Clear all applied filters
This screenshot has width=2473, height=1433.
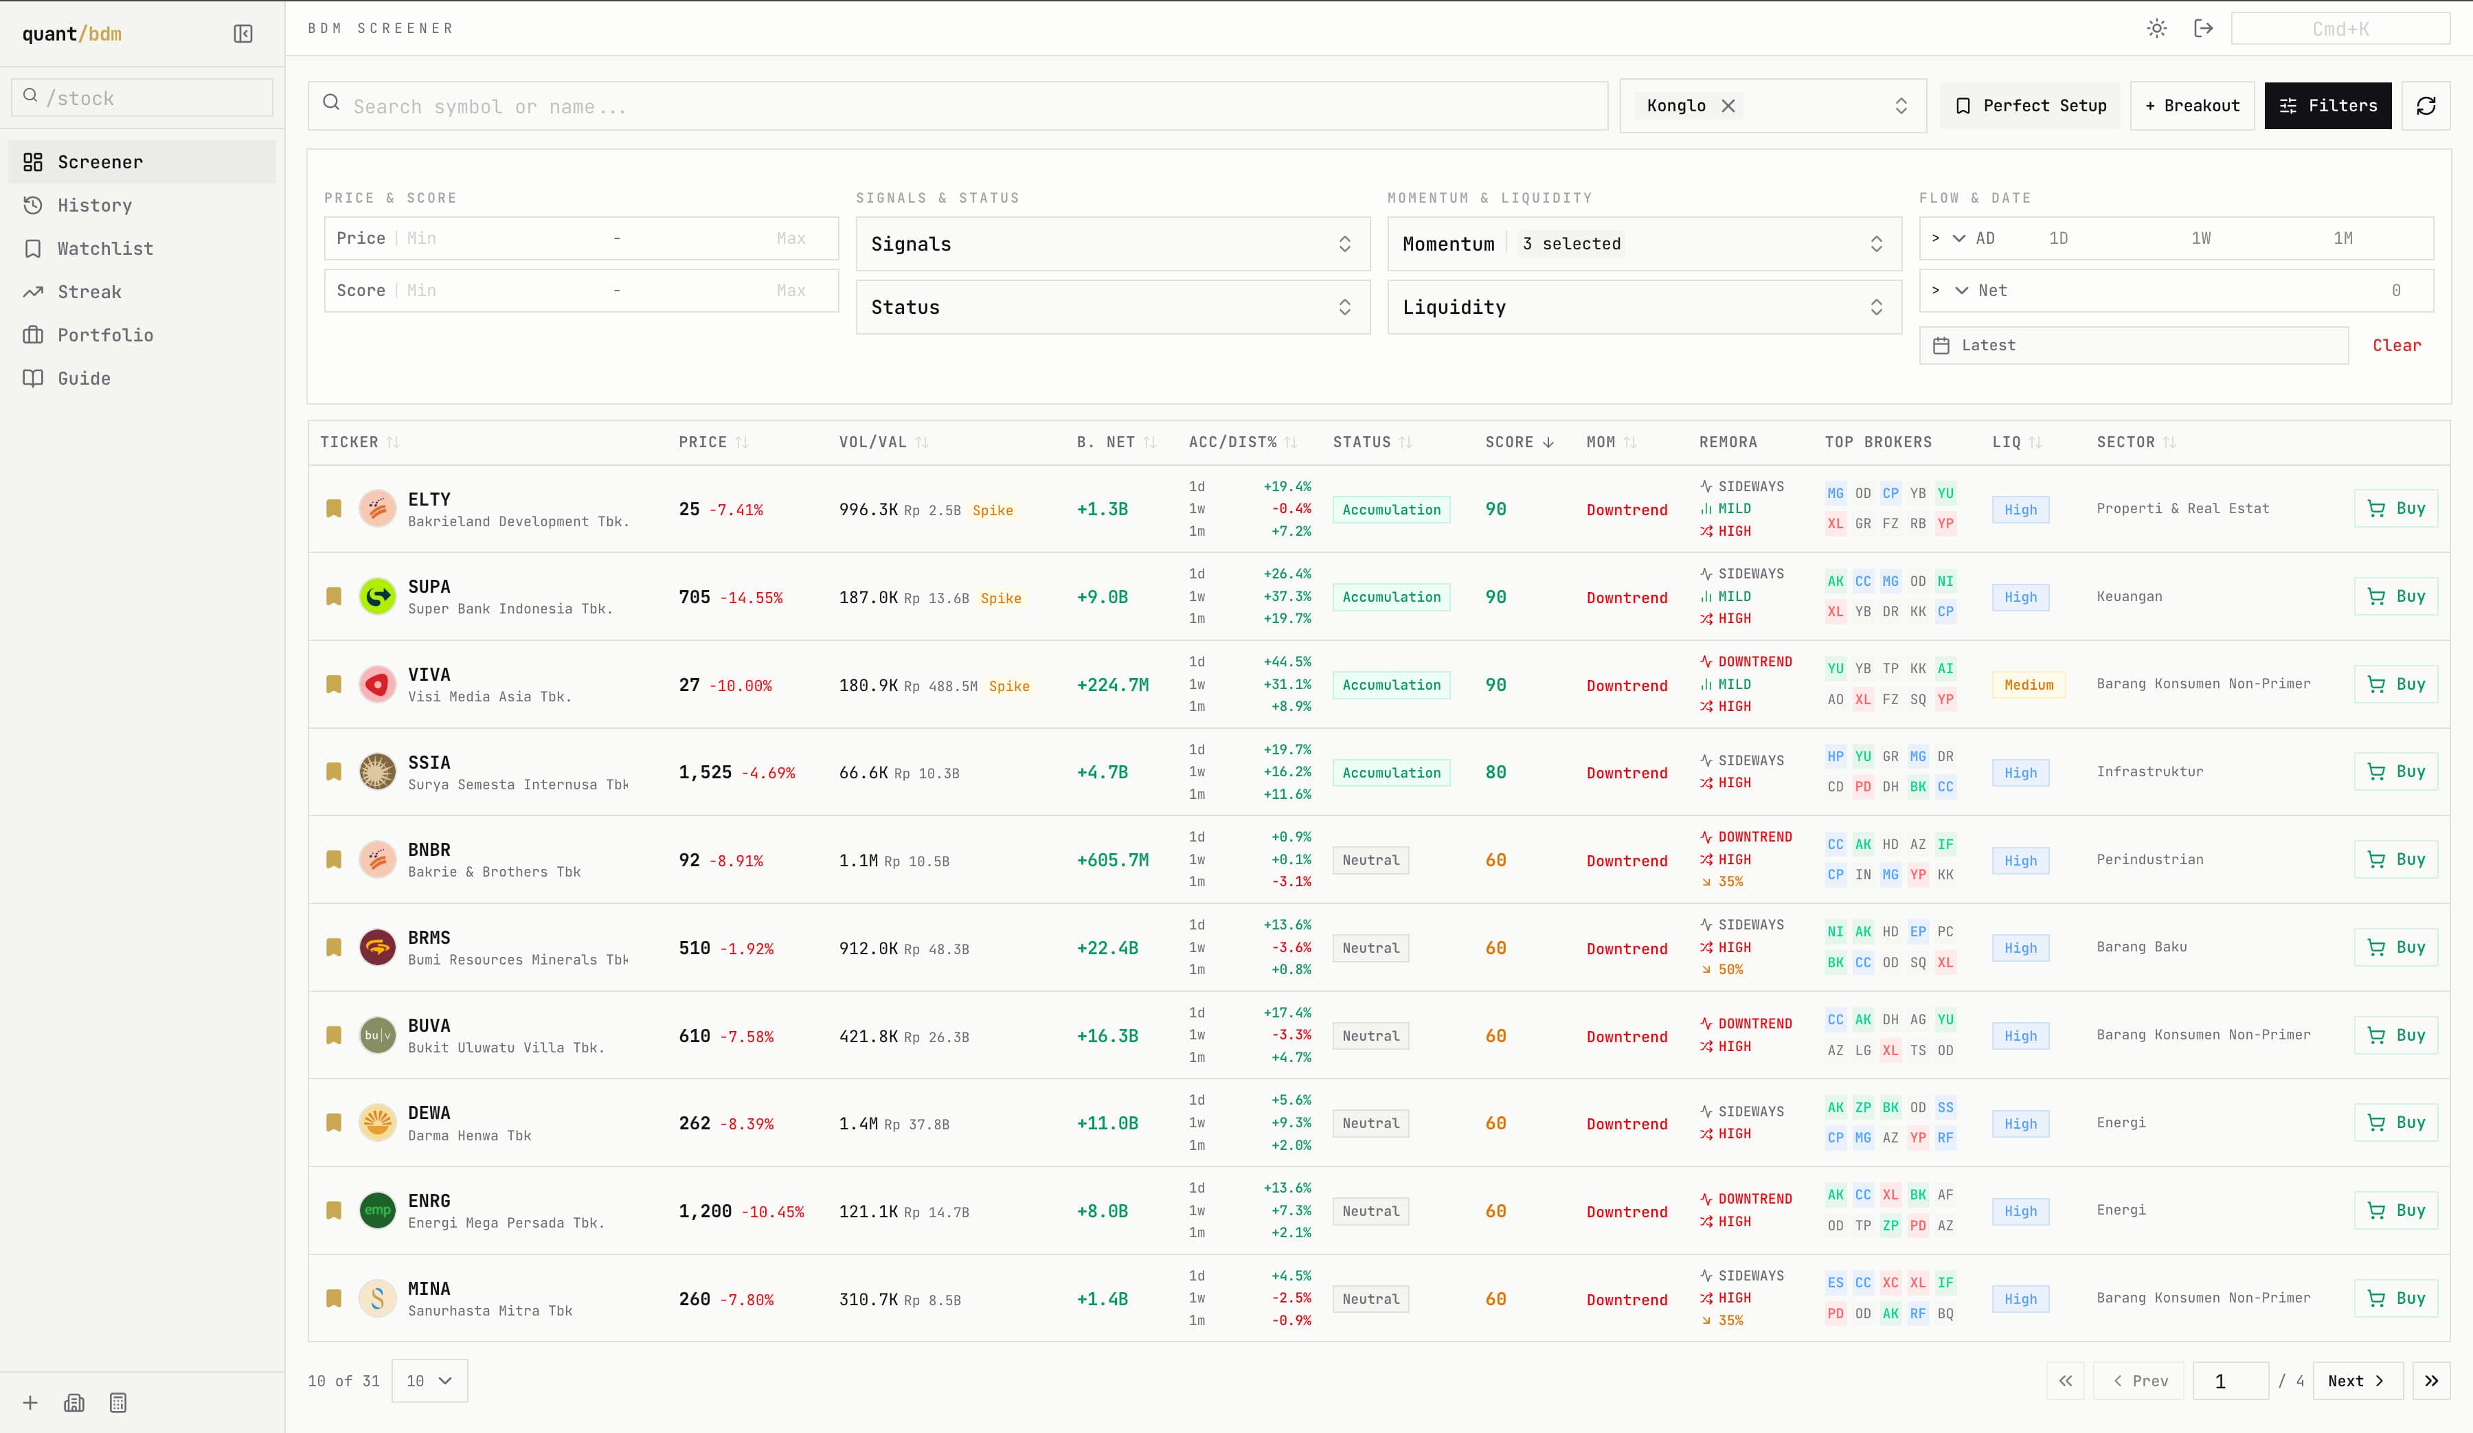(2397, 346)
